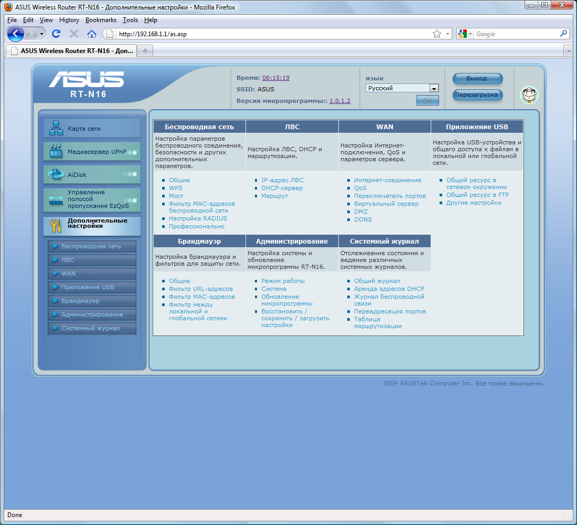577x525 pixels.
Task: Open the Help menu
Action: click(151, 20)
